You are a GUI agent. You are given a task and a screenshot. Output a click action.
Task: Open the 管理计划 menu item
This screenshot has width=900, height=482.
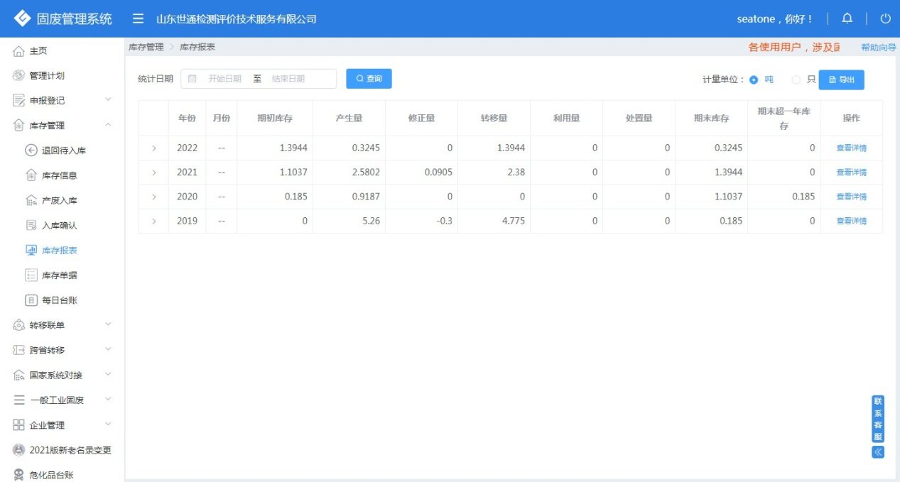(x=47, y=76)
